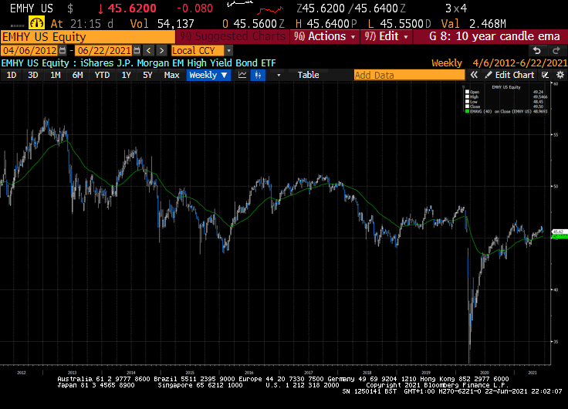568x409 pixels.
Task: Click the 2020 label on time axis
Action: pos(485,373)
